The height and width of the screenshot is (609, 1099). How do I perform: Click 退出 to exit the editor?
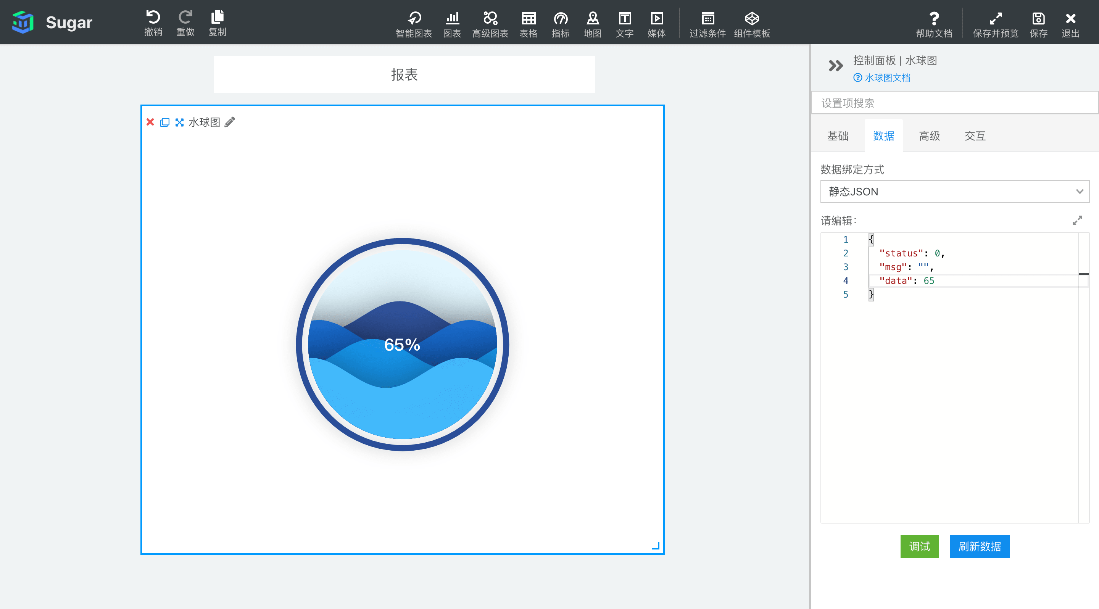click(1070, 24)
